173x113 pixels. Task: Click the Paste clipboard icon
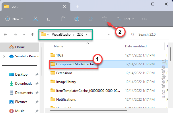(x=63, y=19)
